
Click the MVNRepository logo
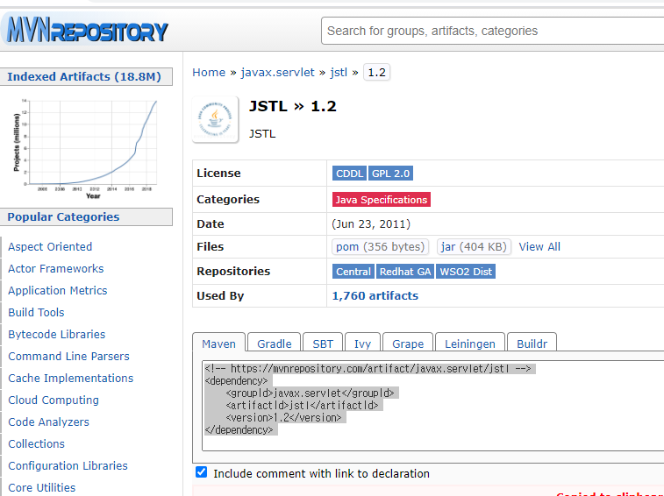coord(88,30)
